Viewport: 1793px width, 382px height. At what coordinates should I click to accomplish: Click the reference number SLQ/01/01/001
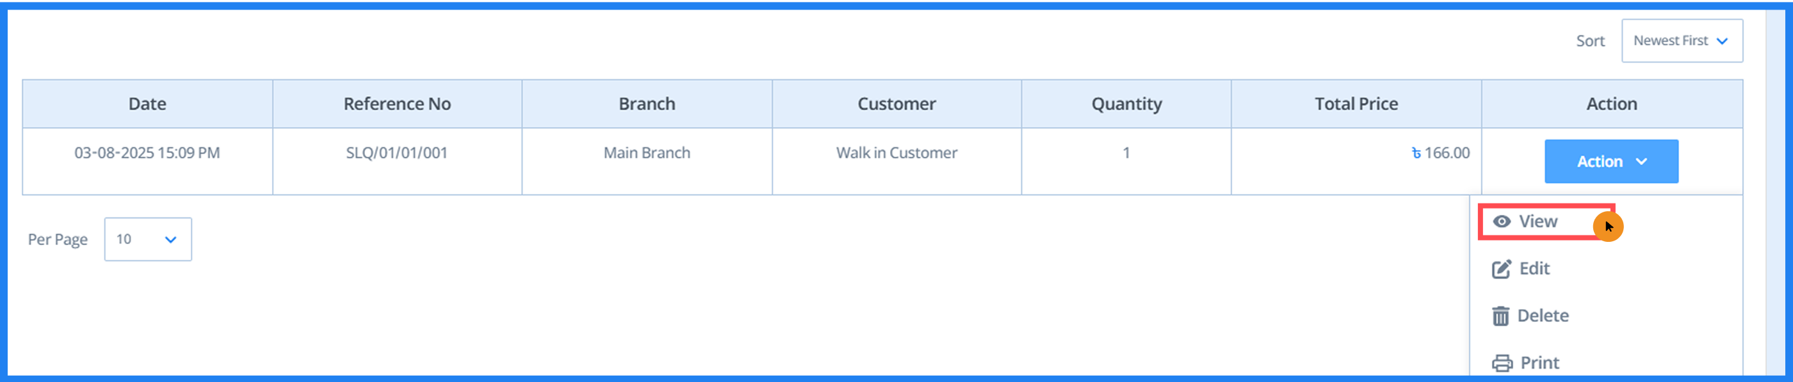(x=397, y=152)
